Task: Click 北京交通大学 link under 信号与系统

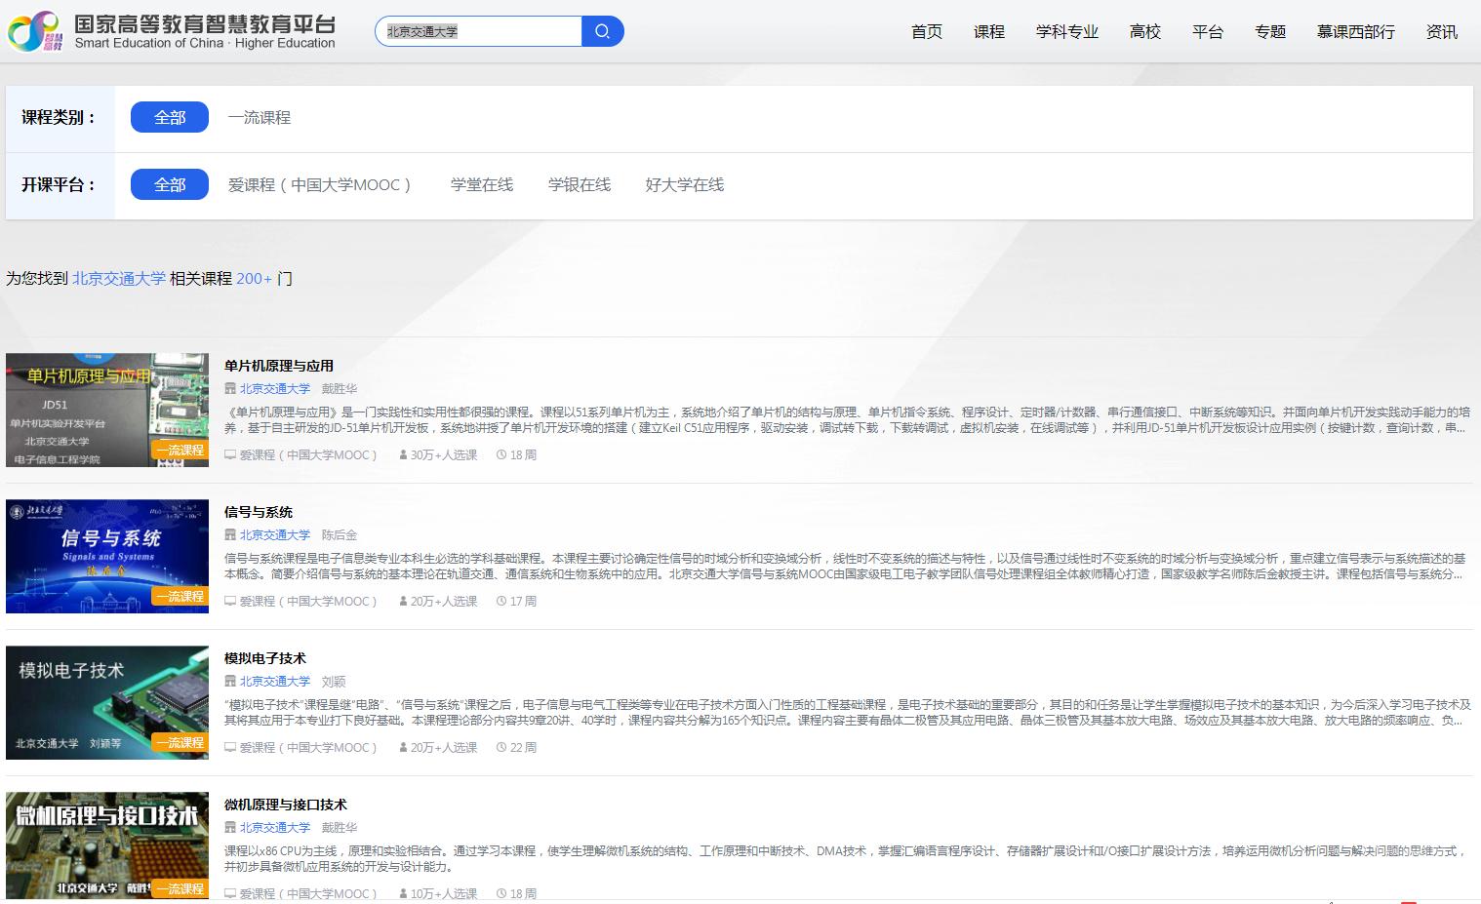Action: point(275,535)
